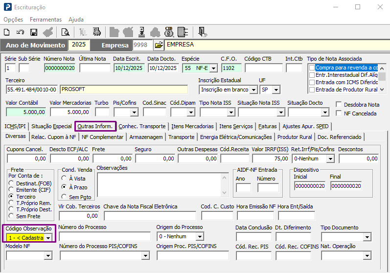The image size is (390, 273).
Task: Click the CIB money bag icon
Action: [x=169, y=32]
